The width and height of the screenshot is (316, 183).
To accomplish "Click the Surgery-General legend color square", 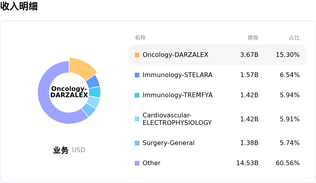I will (137, 143).
